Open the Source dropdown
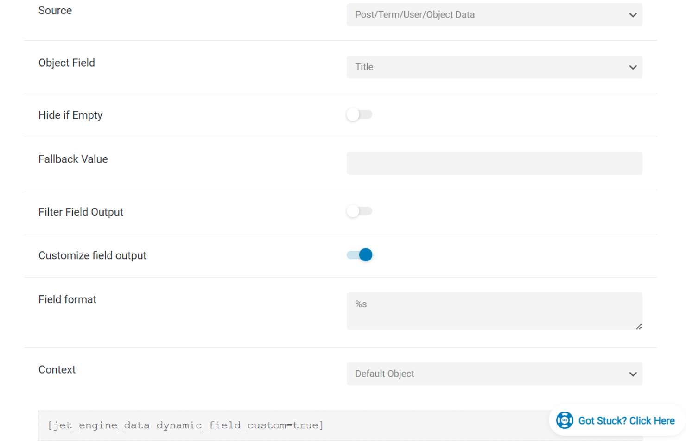Image resolution: width=686 pixels, height=444 pixels. [494, 15]
